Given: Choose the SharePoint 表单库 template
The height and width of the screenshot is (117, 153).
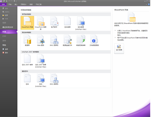Looking at the screenshot, I should point(41,23).
